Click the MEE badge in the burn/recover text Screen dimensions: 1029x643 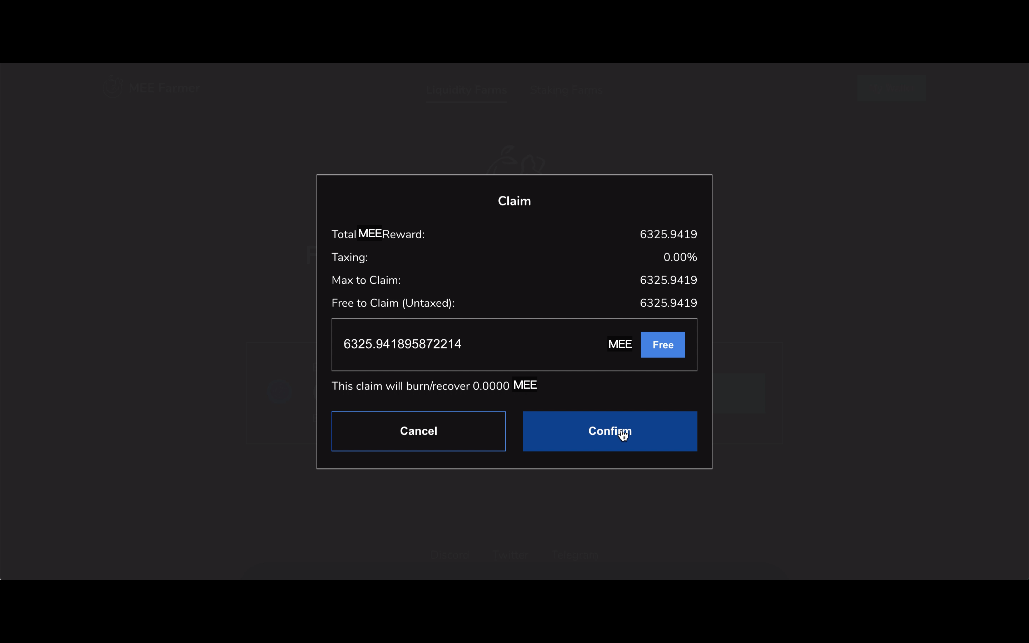(x=525, y=385)
